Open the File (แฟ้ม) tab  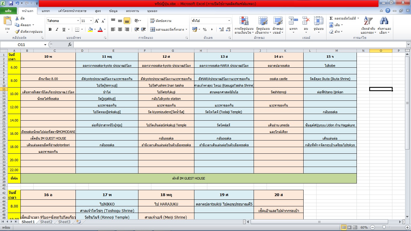tap(8, 11)
